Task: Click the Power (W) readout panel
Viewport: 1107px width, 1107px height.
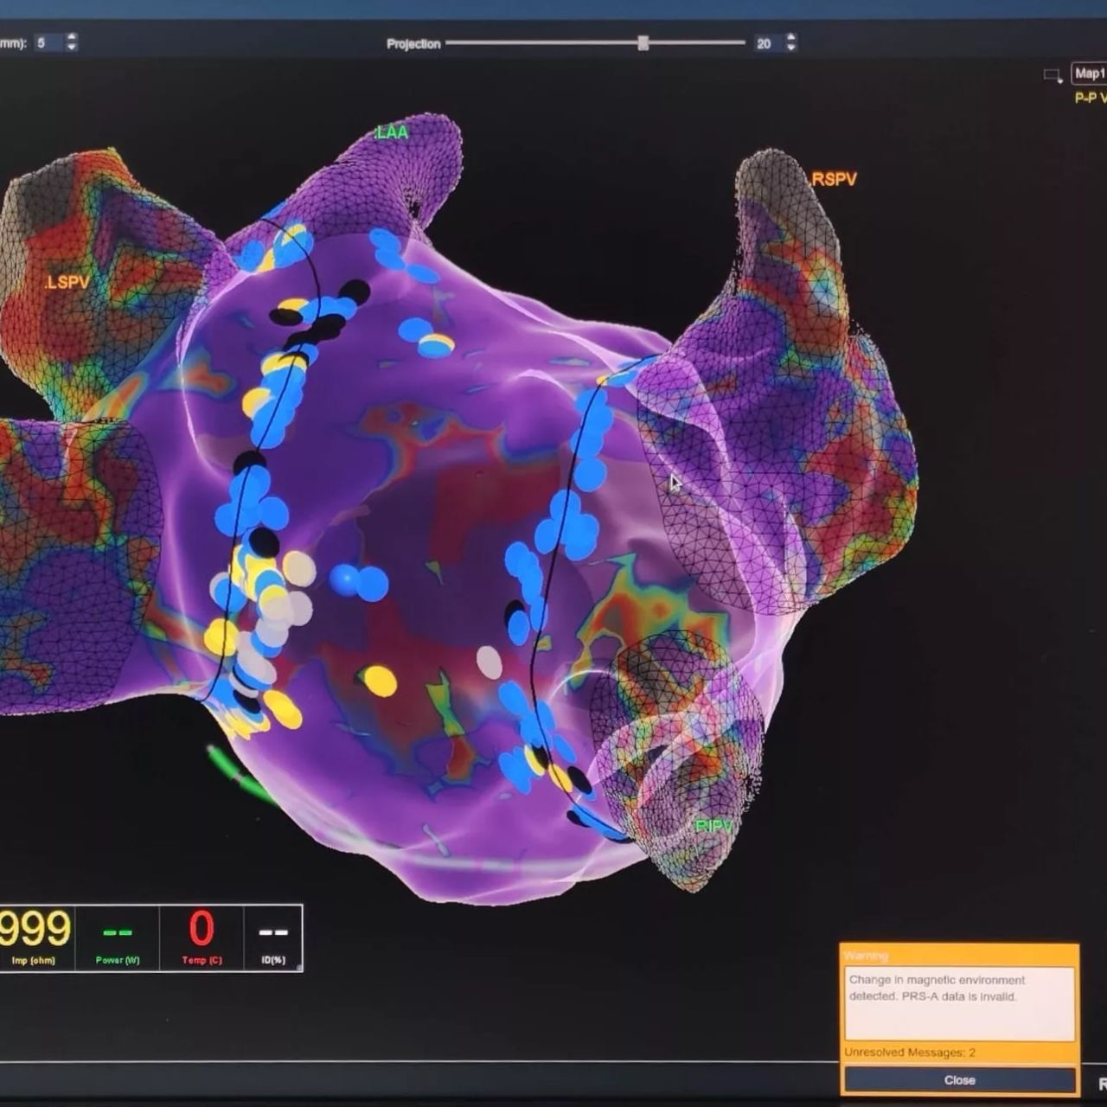Action: 118,938
